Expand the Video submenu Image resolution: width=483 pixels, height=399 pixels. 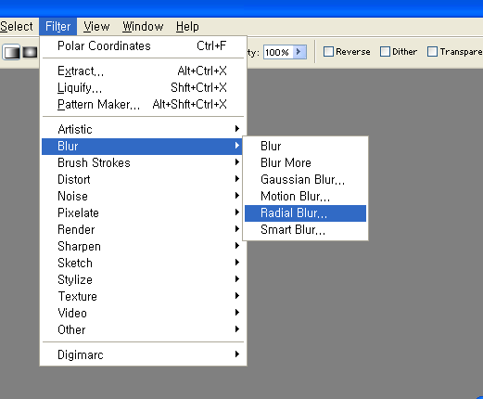(143, 313)
